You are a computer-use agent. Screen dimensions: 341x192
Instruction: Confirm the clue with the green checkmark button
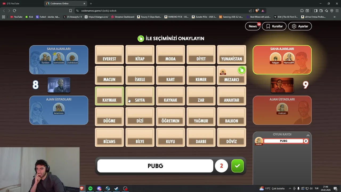coord(237,166)
